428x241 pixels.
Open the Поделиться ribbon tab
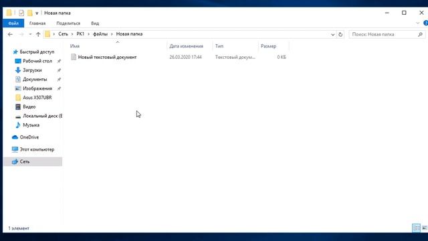tap(68, 23)
